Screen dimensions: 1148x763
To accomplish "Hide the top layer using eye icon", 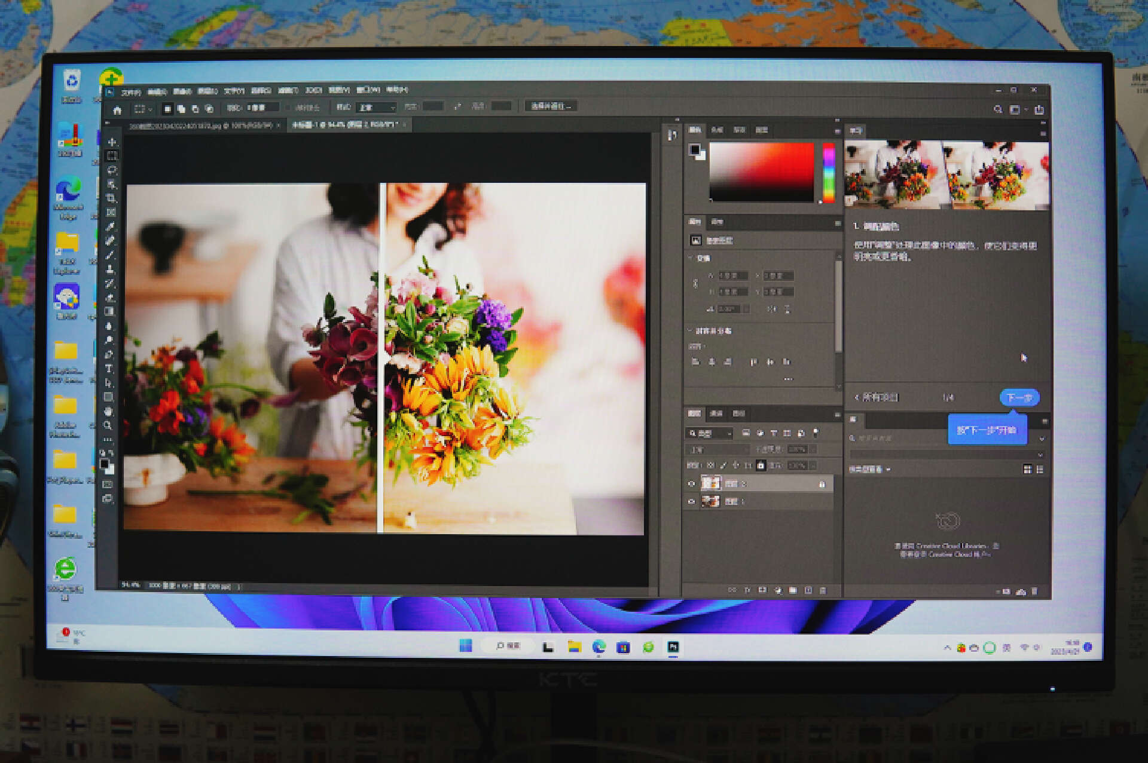I will (x=692, y=484).
